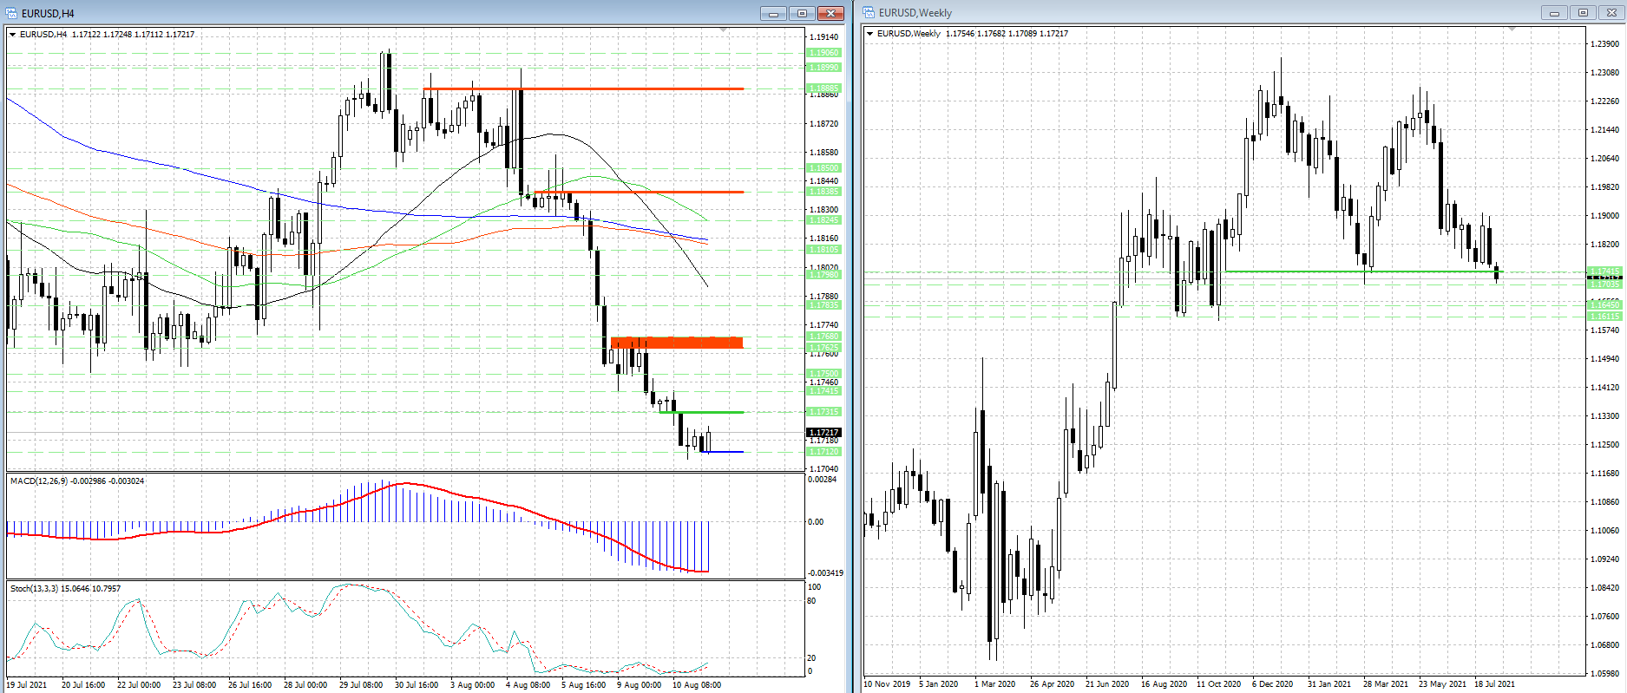Click the 19 Jul 2021 date label

tap(28, 685)
